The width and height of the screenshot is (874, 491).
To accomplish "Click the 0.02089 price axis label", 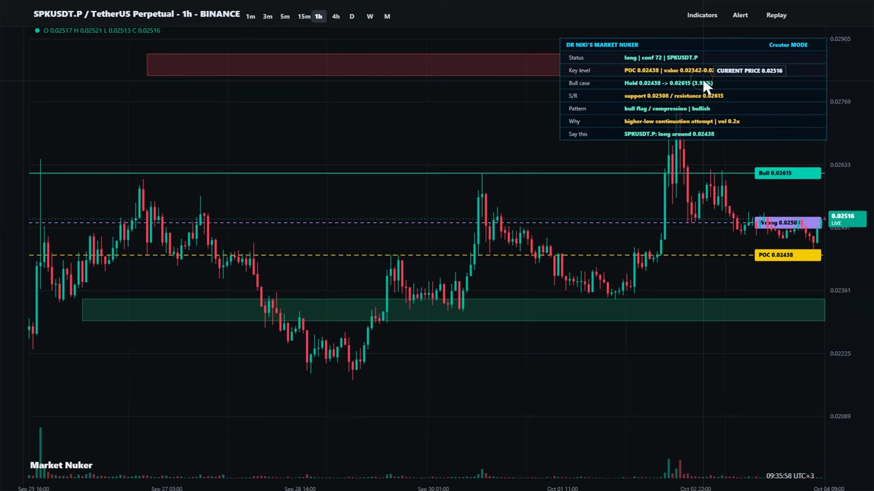I will tap(840, 416).
